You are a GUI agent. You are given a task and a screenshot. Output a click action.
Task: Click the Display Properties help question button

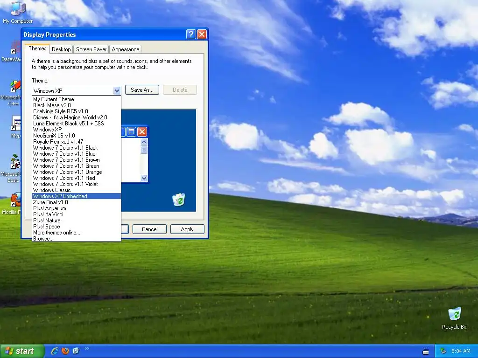(x=191, y=34)
